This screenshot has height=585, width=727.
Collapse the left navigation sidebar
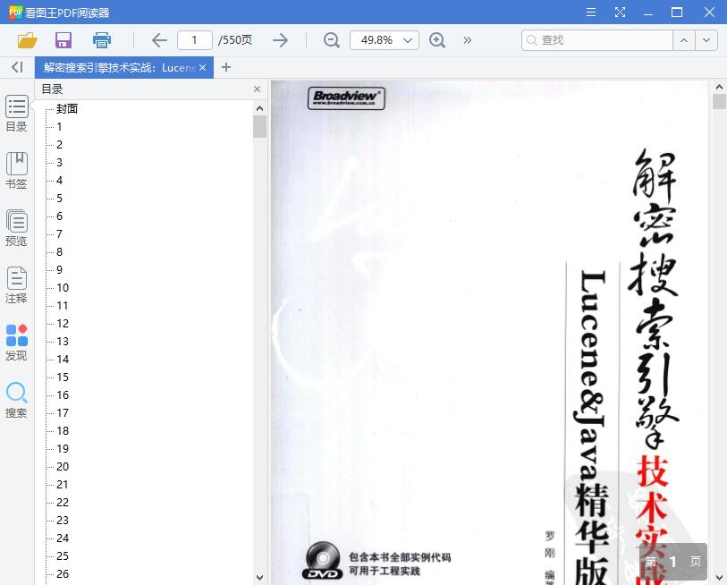tap(15, 67)
